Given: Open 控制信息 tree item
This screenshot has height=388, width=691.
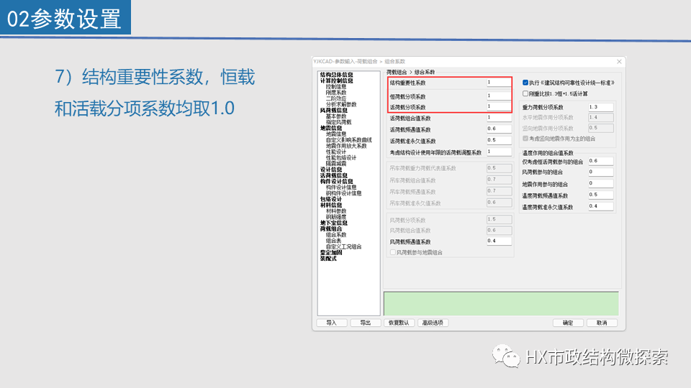Looking at the screenshot, I should coord(336,87).
